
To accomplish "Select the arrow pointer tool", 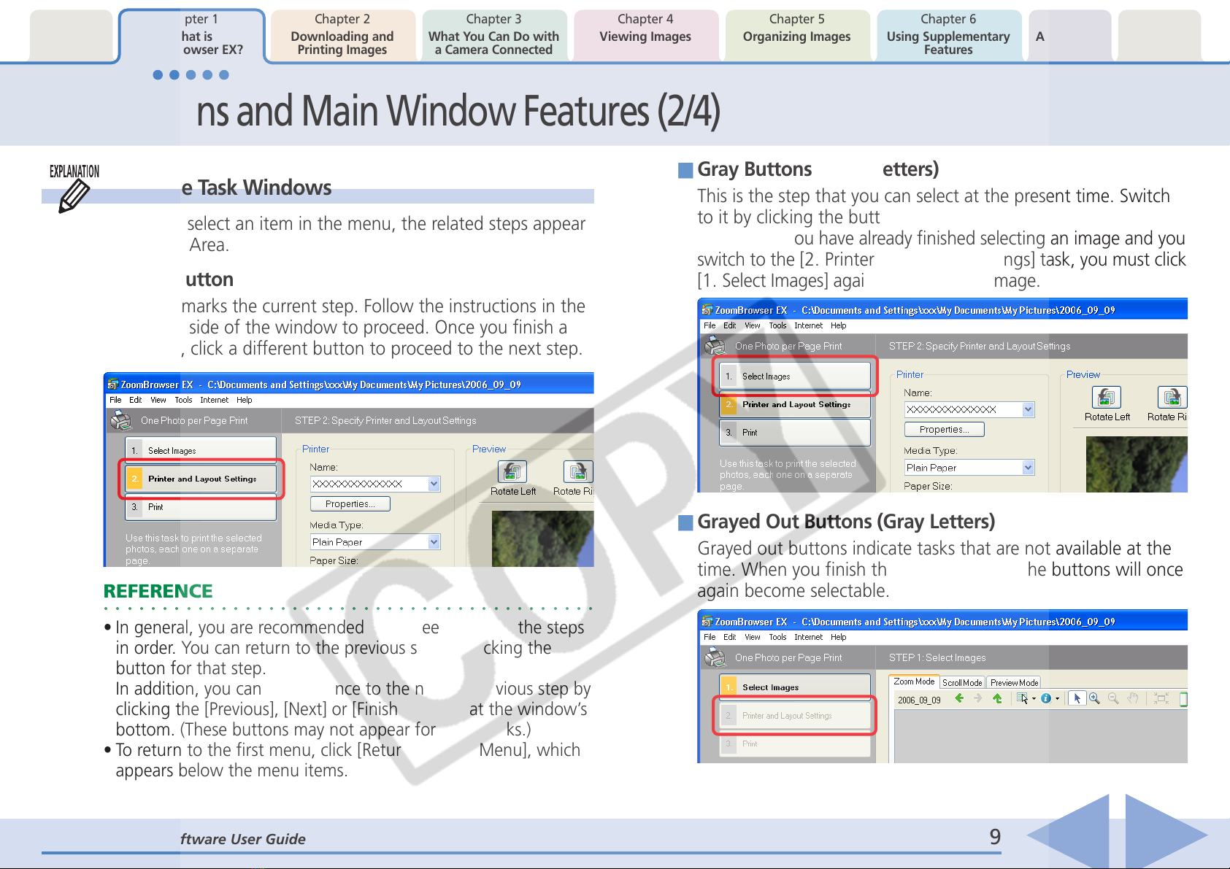I will (1077, 698).
